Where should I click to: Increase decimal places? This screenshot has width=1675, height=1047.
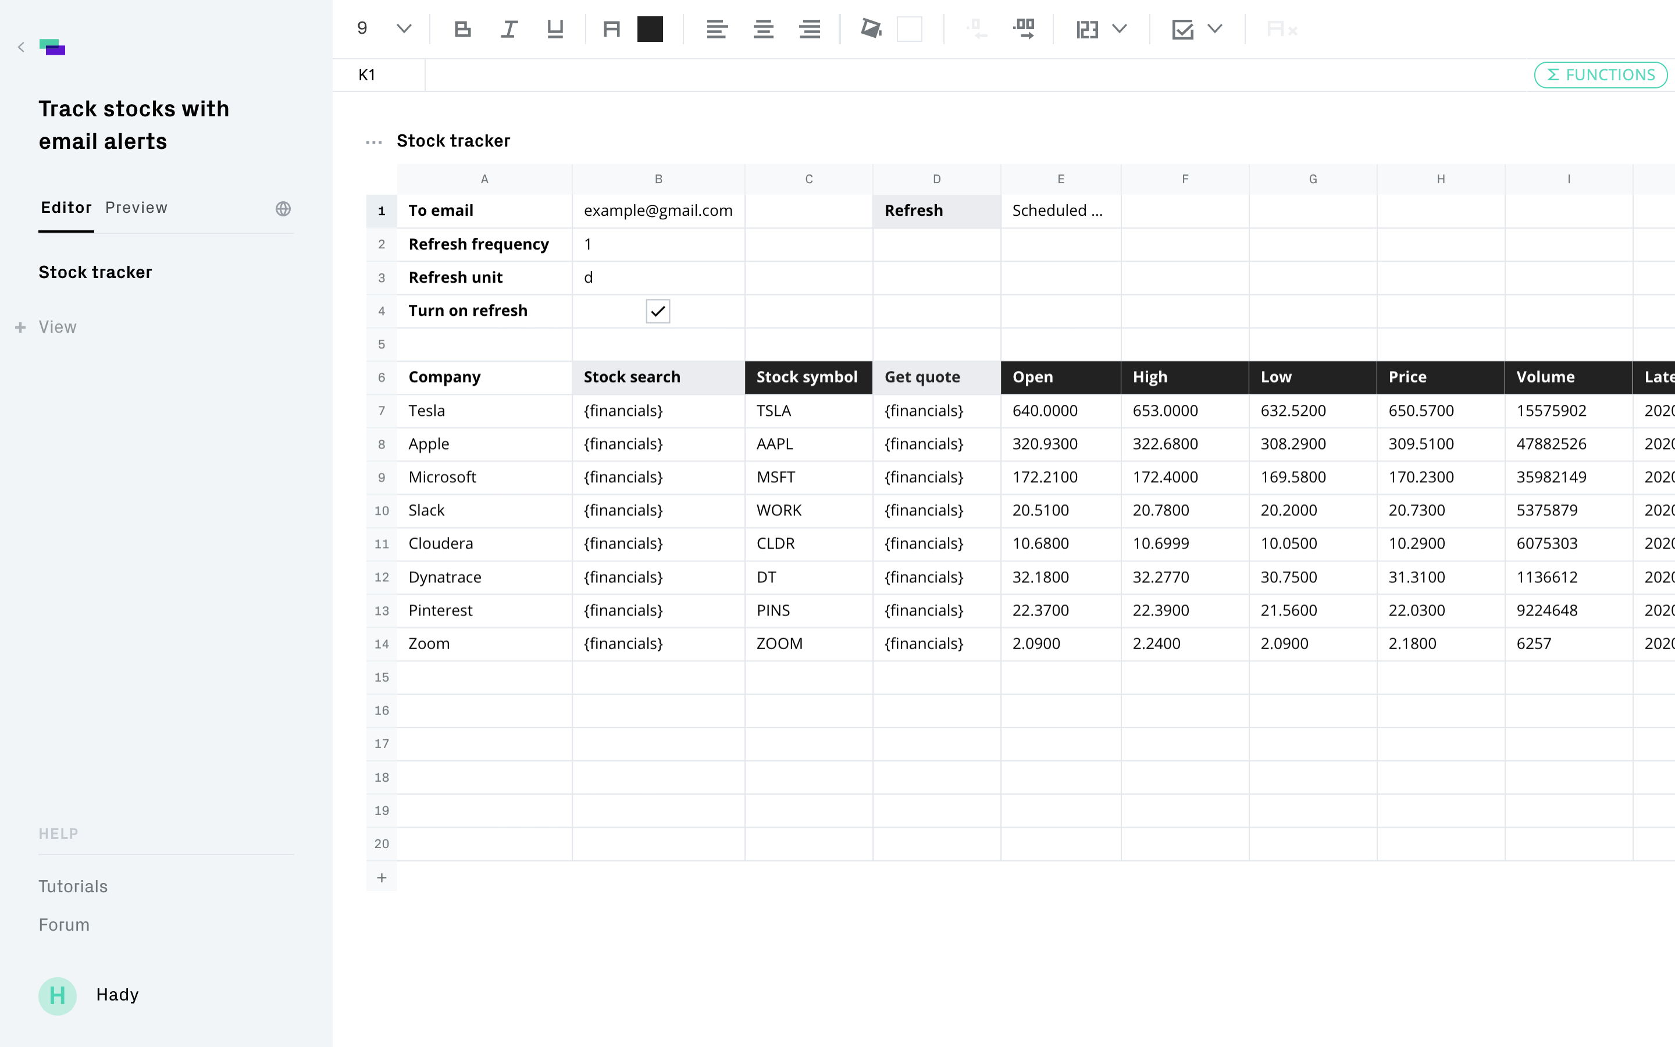coord(1023,29)
